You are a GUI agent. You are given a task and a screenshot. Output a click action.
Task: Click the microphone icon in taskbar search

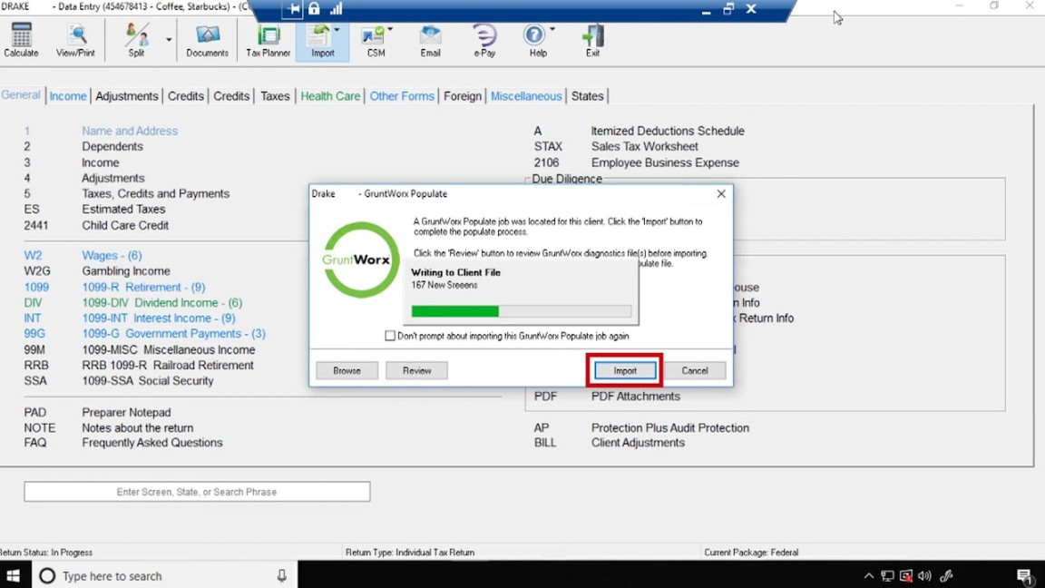(282, 575)
